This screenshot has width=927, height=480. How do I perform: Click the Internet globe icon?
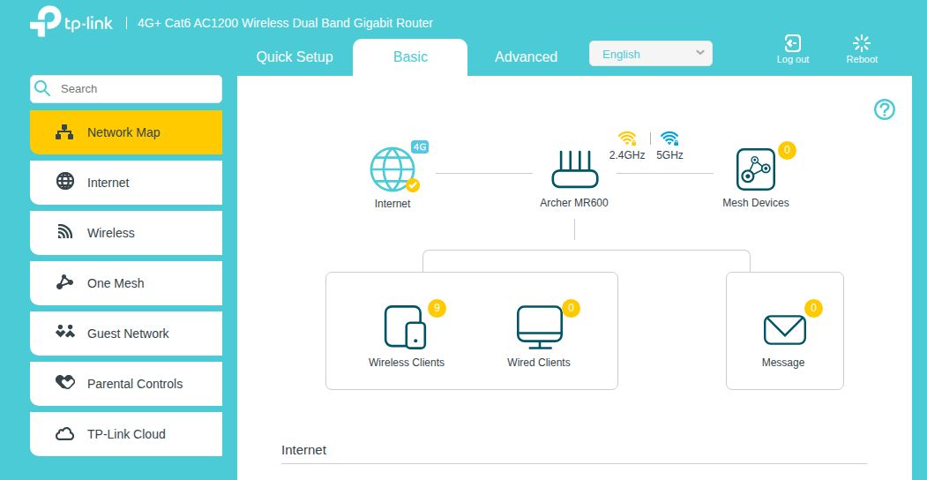(x=392, y=169)
